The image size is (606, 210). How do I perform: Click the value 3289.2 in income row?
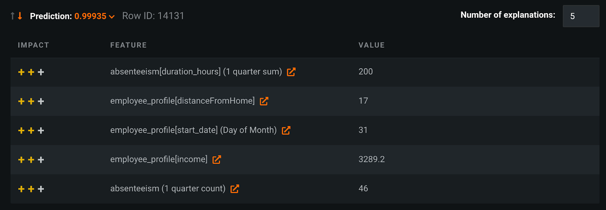pyautogui.click(x=372, y=159)
